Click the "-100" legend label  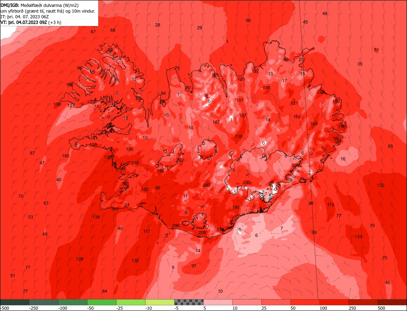(63, 308)
